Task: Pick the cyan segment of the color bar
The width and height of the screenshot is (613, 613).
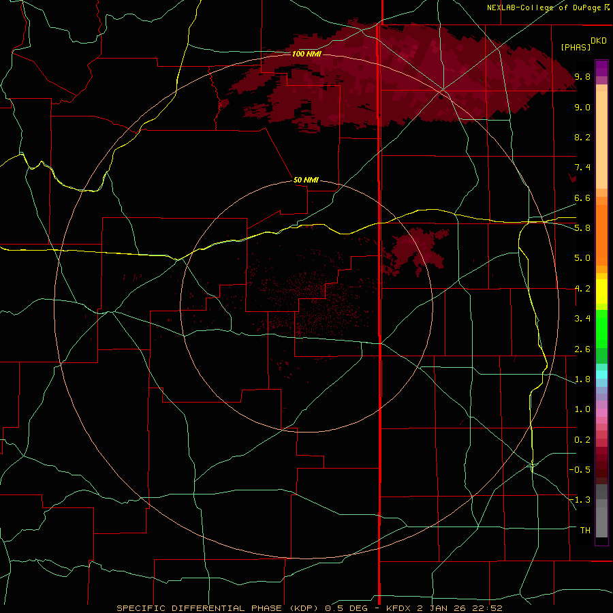Action: (x=601, y=375)
